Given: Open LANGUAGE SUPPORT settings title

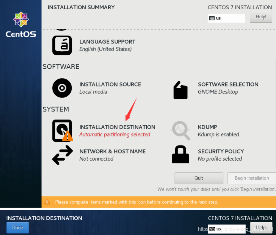Looking at the screenshot, I should tap(107, 42).
